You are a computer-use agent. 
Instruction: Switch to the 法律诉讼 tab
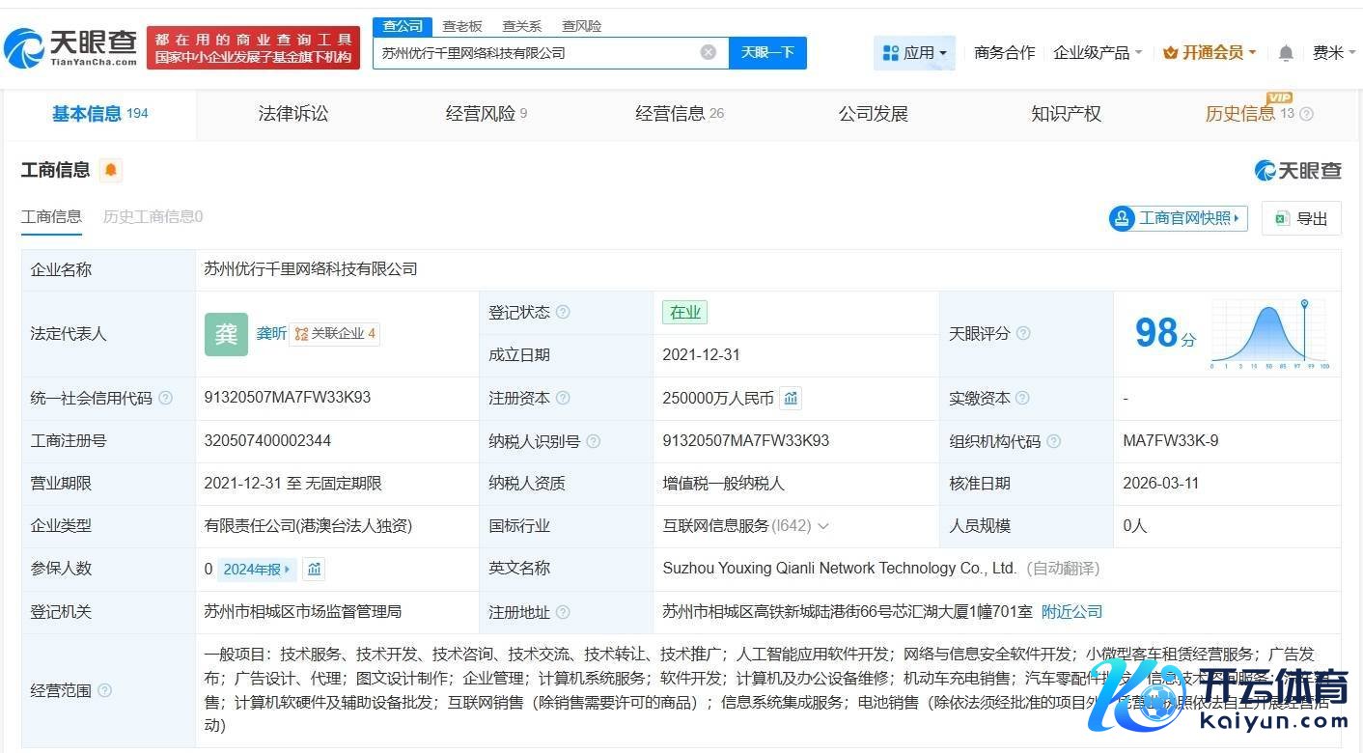[x=293, y=114]
